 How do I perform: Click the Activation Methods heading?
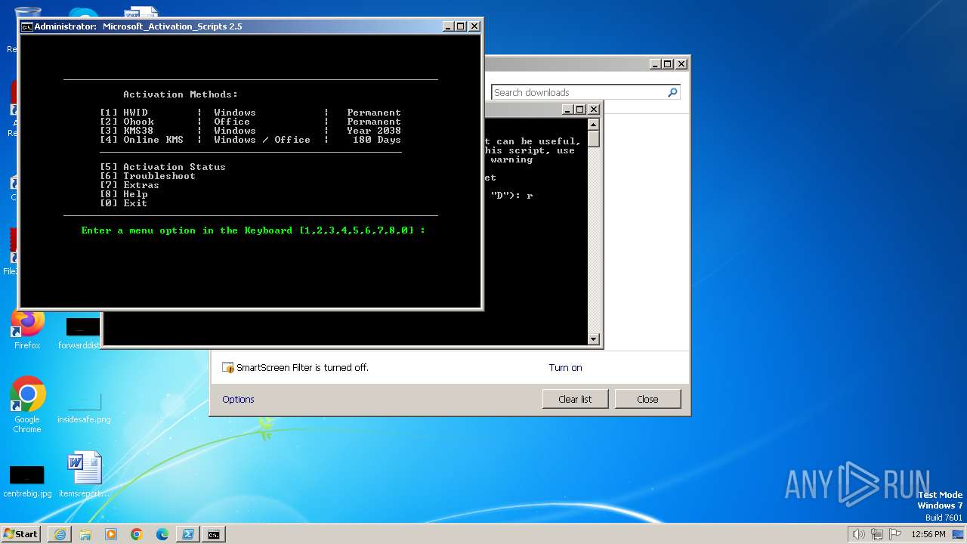coord(181,94)
